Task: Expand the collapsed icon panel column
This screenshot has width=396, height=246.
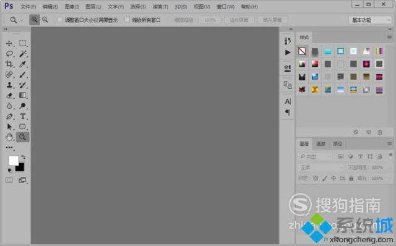Action: 291,29
